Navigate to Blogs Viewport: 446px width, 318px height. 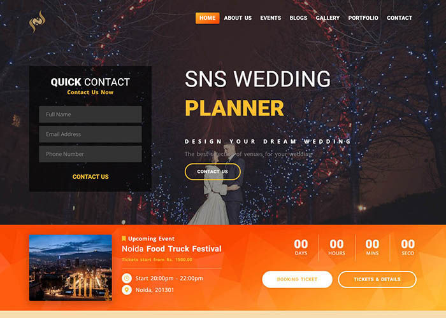298,18
